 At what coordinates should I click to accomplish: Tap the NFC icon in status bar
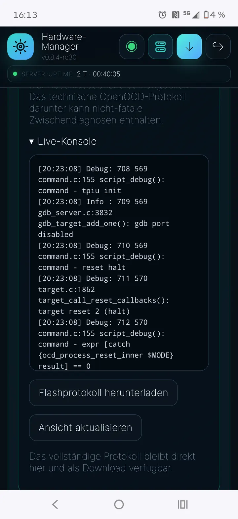[x=176, y=15]
